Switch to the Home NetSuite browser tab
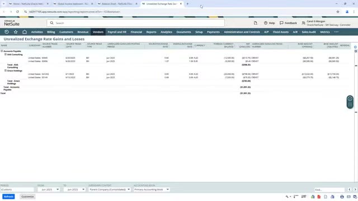This screenshot has width=358, height=201. pos(29,4)
